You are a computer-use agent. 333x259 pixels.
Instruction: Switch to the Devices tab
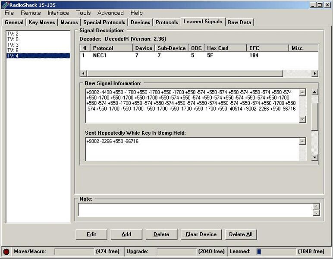click(140, 22)
